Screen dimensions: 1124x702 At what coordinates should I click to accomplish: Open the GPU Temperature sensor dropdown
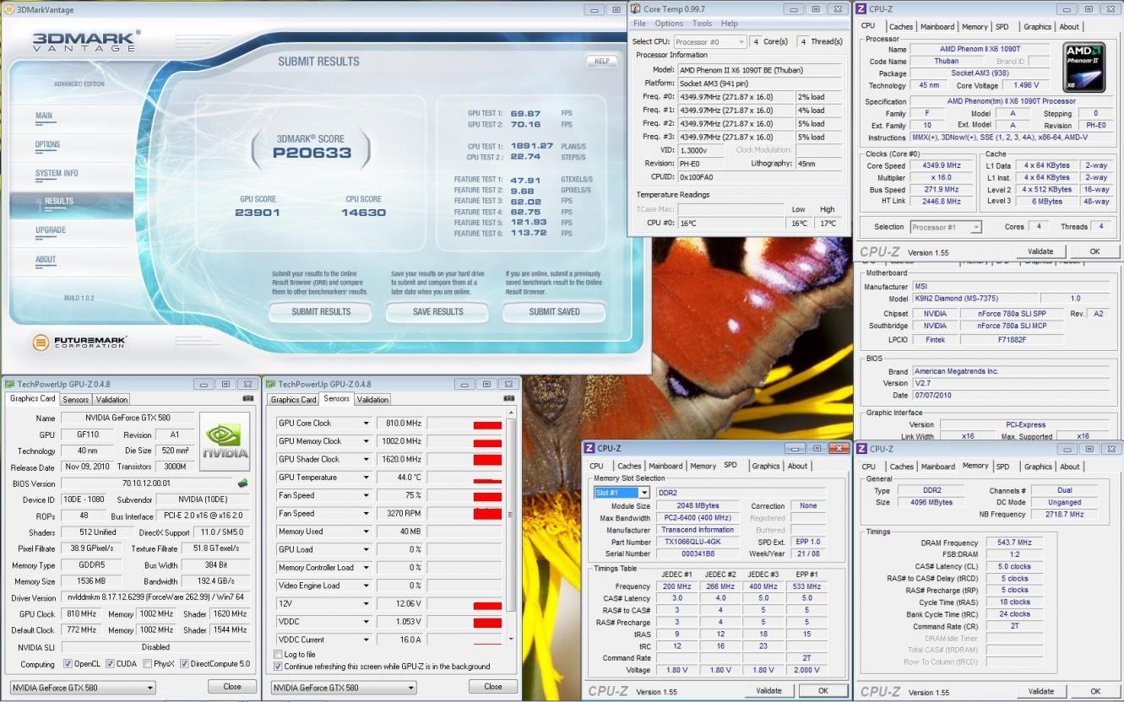click(x=367, y=478)
